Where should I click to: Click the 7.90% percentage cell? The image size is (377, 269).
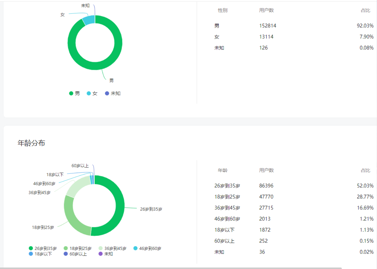coord(367,37)
